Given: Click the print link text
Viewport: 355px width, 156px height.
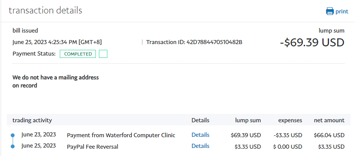Looking at the screenshot, I should tap(342, 11).
